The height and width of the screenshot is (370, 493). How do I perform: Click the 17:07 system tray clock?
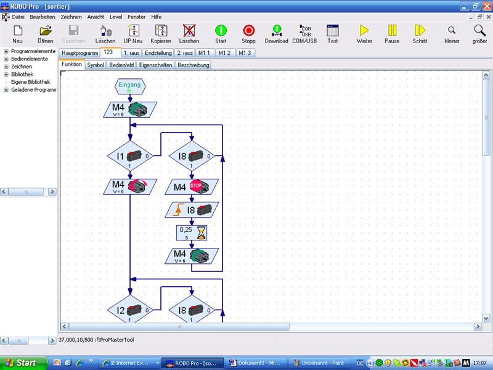480,363
